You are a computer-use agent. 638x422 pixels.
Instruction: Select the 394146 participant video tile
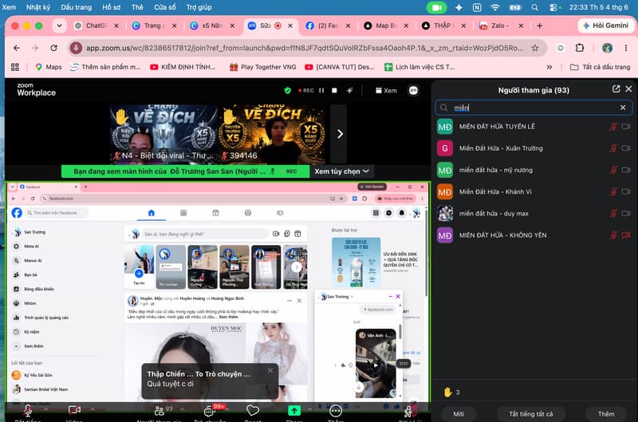(x=272, y=134)
